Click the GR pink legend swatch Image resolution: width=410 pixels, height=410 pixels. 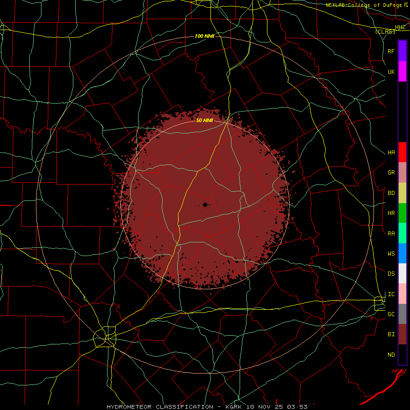[x=402, y=173]
